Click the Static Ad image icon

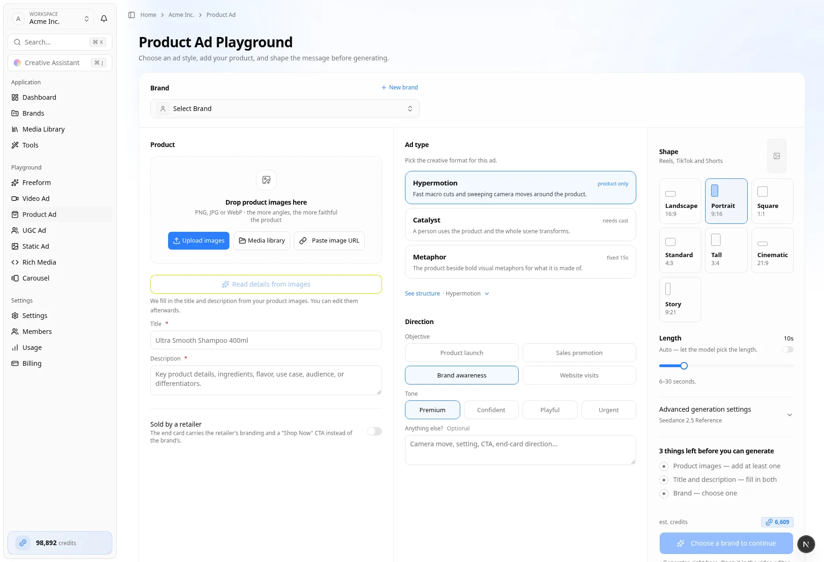pos(15,246)
